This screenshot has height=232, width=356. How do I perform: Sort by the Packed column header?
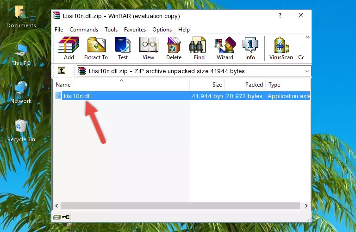tap(245, 85)
